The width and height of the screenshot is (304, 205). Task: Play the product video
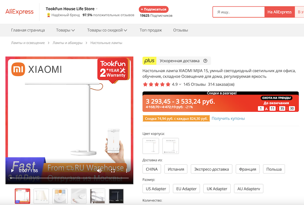13,171
